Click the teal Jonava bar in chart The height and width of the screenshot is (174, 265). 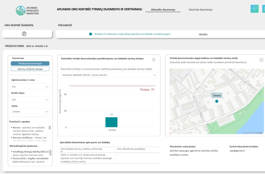[111, 122]
